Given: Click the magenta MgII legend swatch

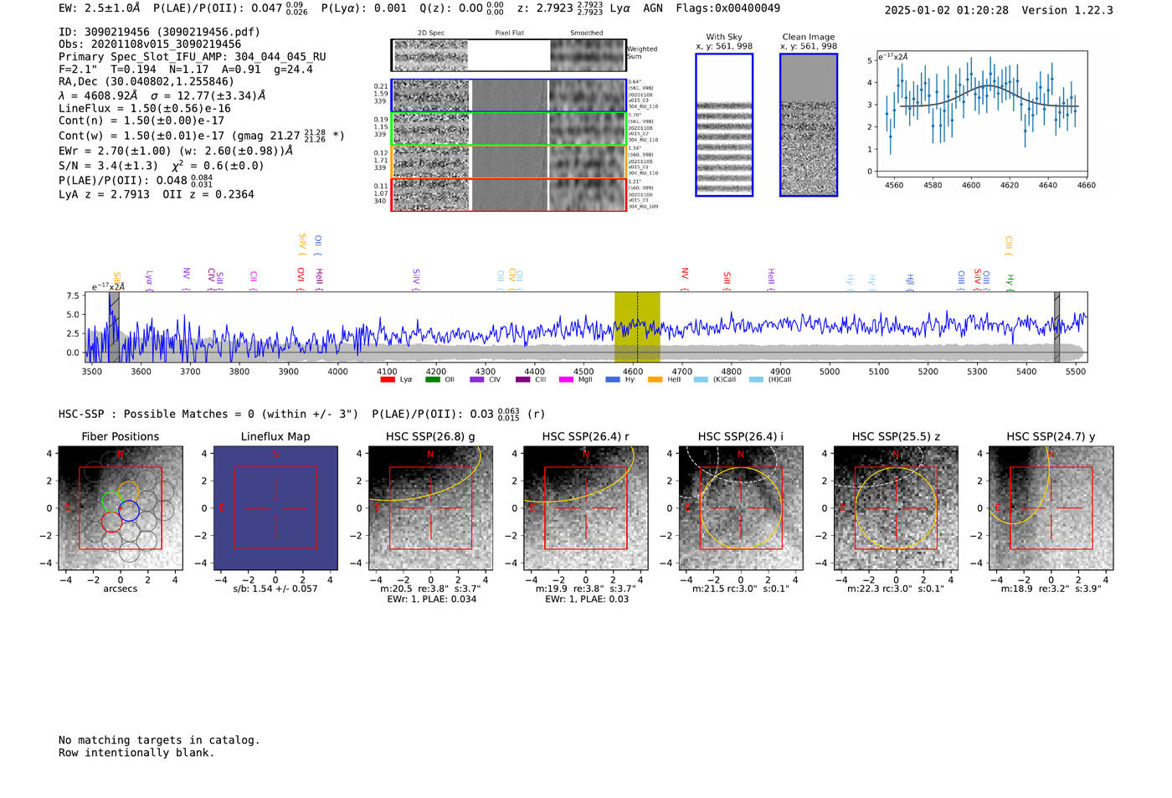Looking at the screenshot, I should pyautogui.click(x=566, y=380).
